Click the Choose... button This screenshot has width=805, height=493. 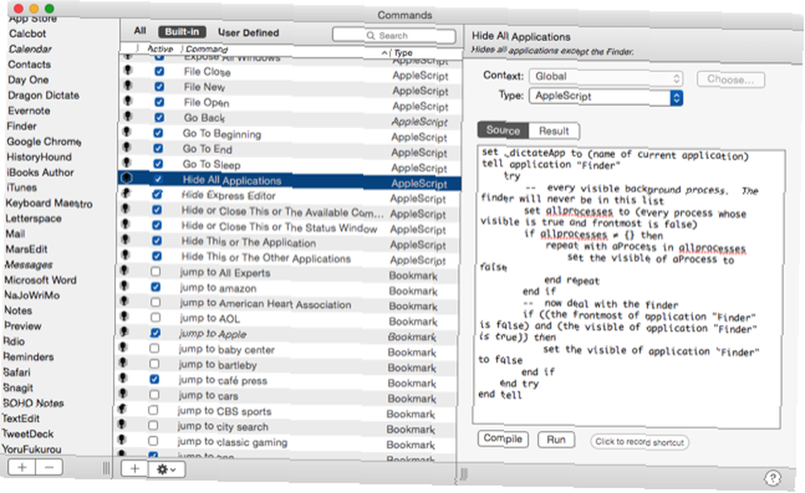(731, 80)
